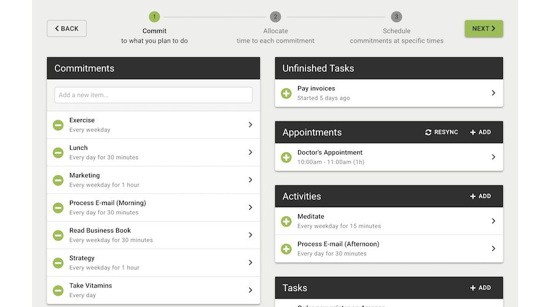This screenshot has height=307, width=547.
Task: Add Process E-mail (Afternoon) plus icon
Action: coord(286,249)
